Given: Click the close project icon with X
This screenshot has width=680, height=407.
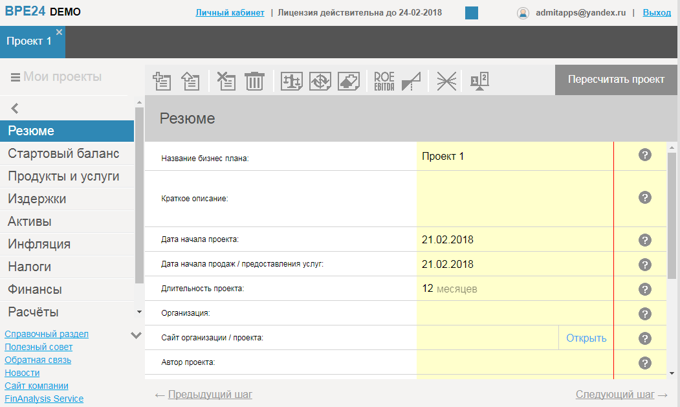Looking at the screenshot, I should click(226, 81).
